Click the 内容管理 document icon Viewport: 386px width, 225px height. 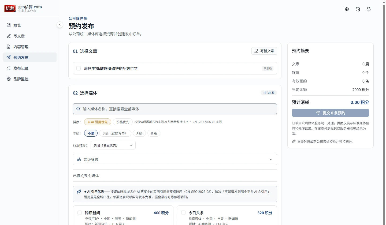click(9, 47)
